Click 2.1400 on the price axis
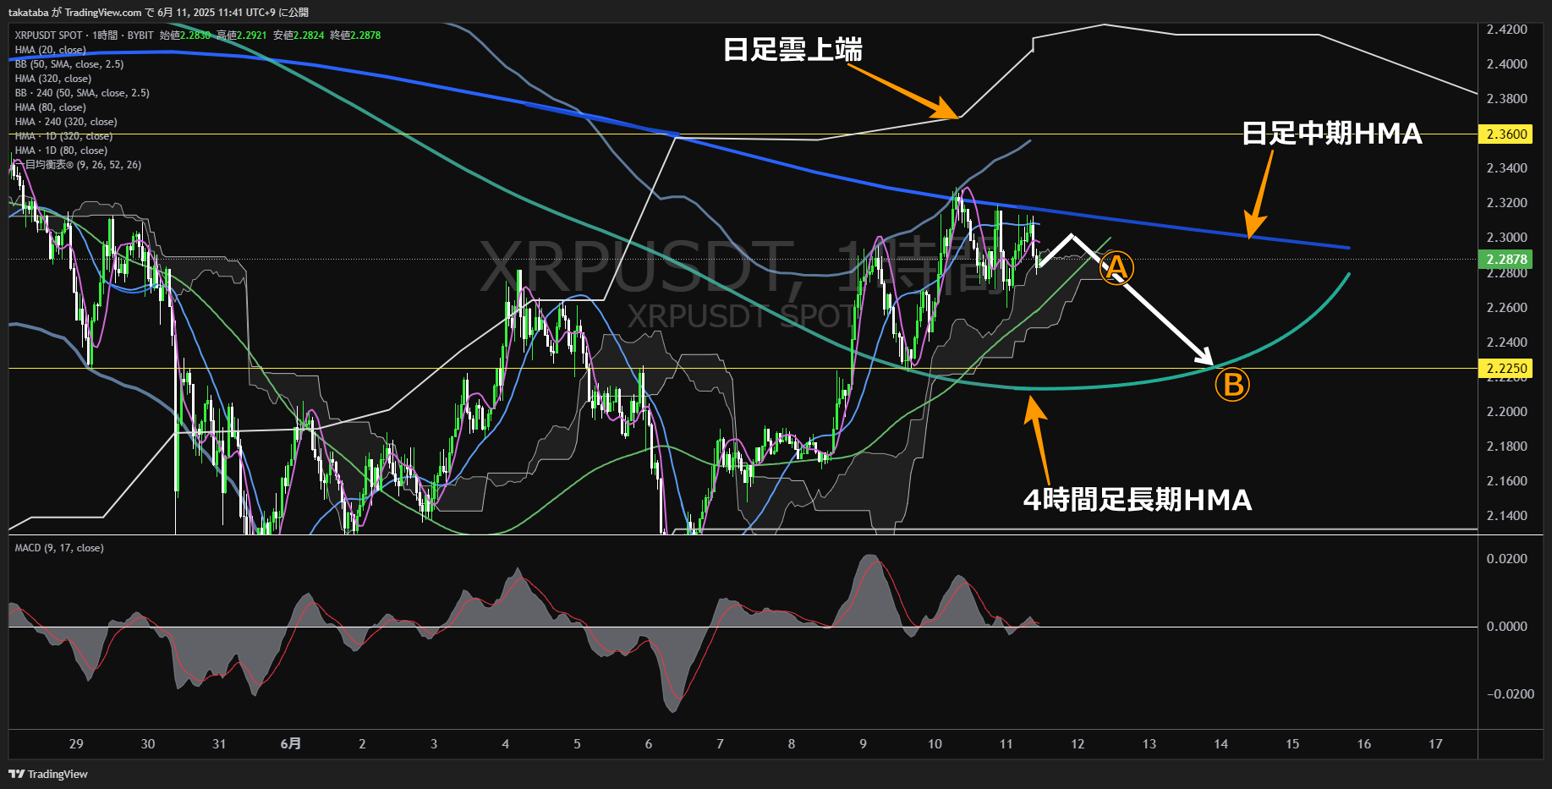 (x=1507, y=516)
